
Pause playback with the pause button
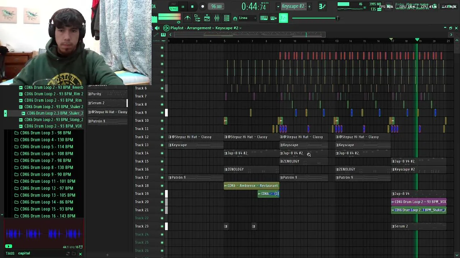pyautogui.click(x=183, y=6)
